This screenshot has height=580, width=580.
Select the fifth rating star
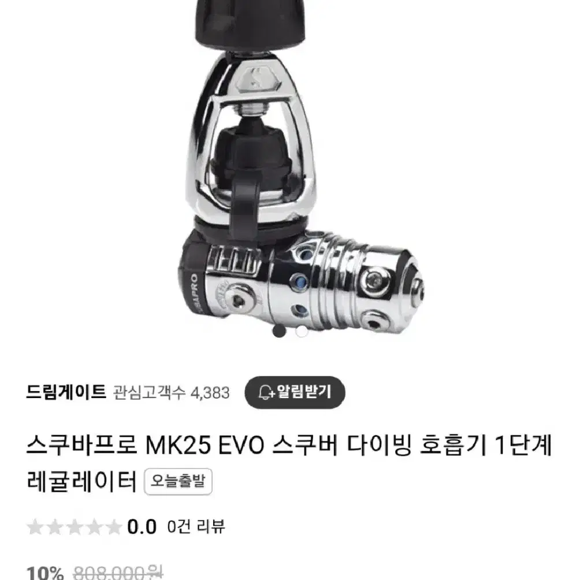click(x=113, y=527)
